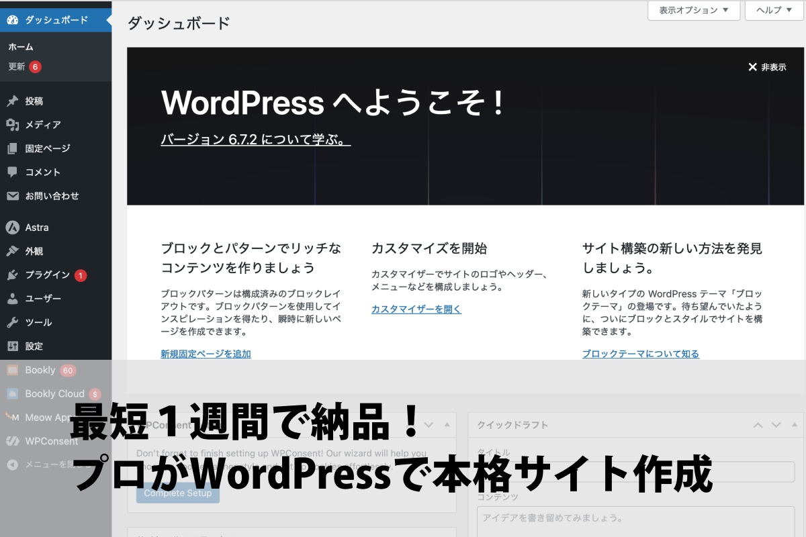806x537 pixels.
Task: Open the プラグイン plug icon
Action: pyautogui.click(x=12, y=275)
